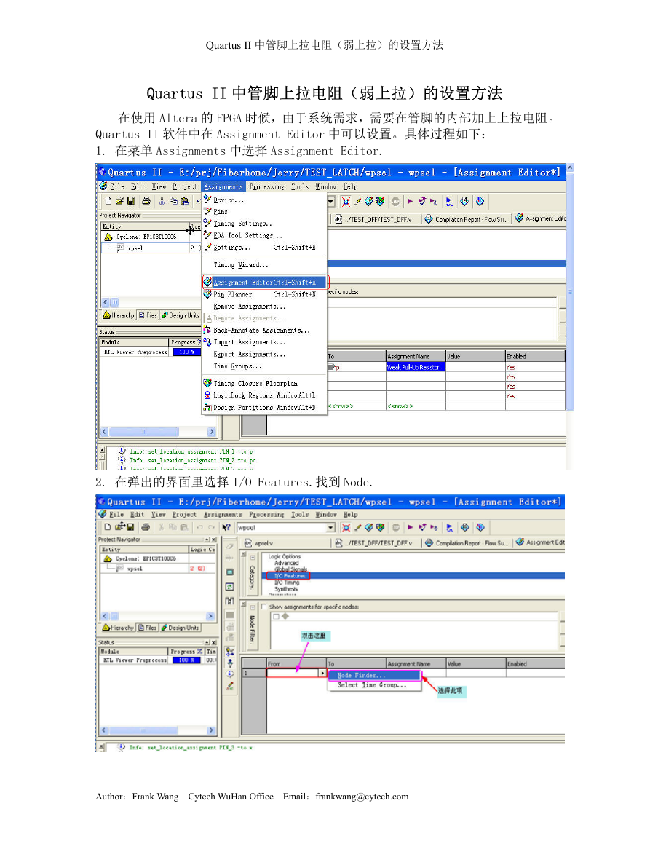This screenshot has width=650, height=841.
Task: Choose Remove Assignments... from the Assignments menu
Action: click(x=250, y=307)
